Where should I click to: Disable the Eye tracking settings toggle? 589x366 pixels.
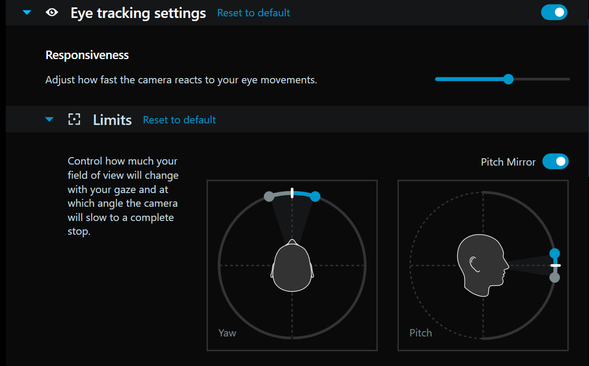pyautogui.click(x=554, y=12)
